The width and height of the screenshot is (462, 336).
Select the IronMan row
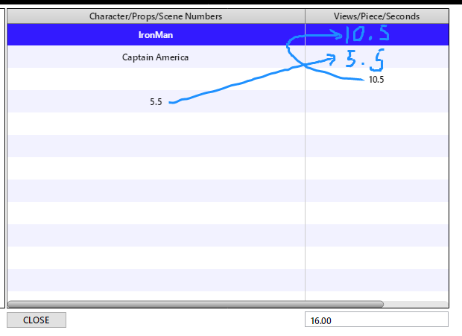(x=228, y=35)
